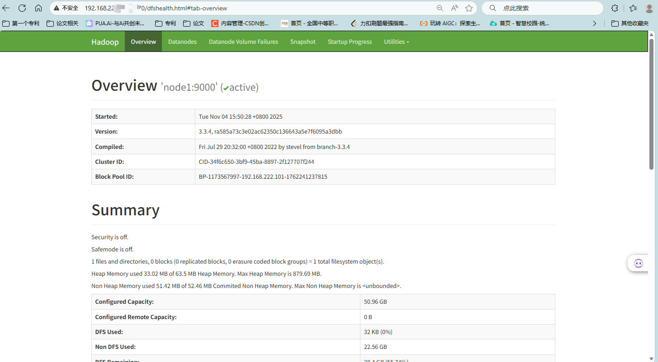This screenshot has height=362, width=658.
Task: Click the Heap Memory used line
Action: (x=206, y=274)
